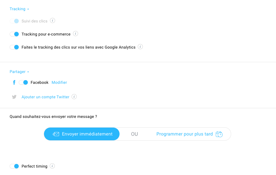The image size is (276, 175).
Task: Click the envelope icon in the send button
Action: 56,134
